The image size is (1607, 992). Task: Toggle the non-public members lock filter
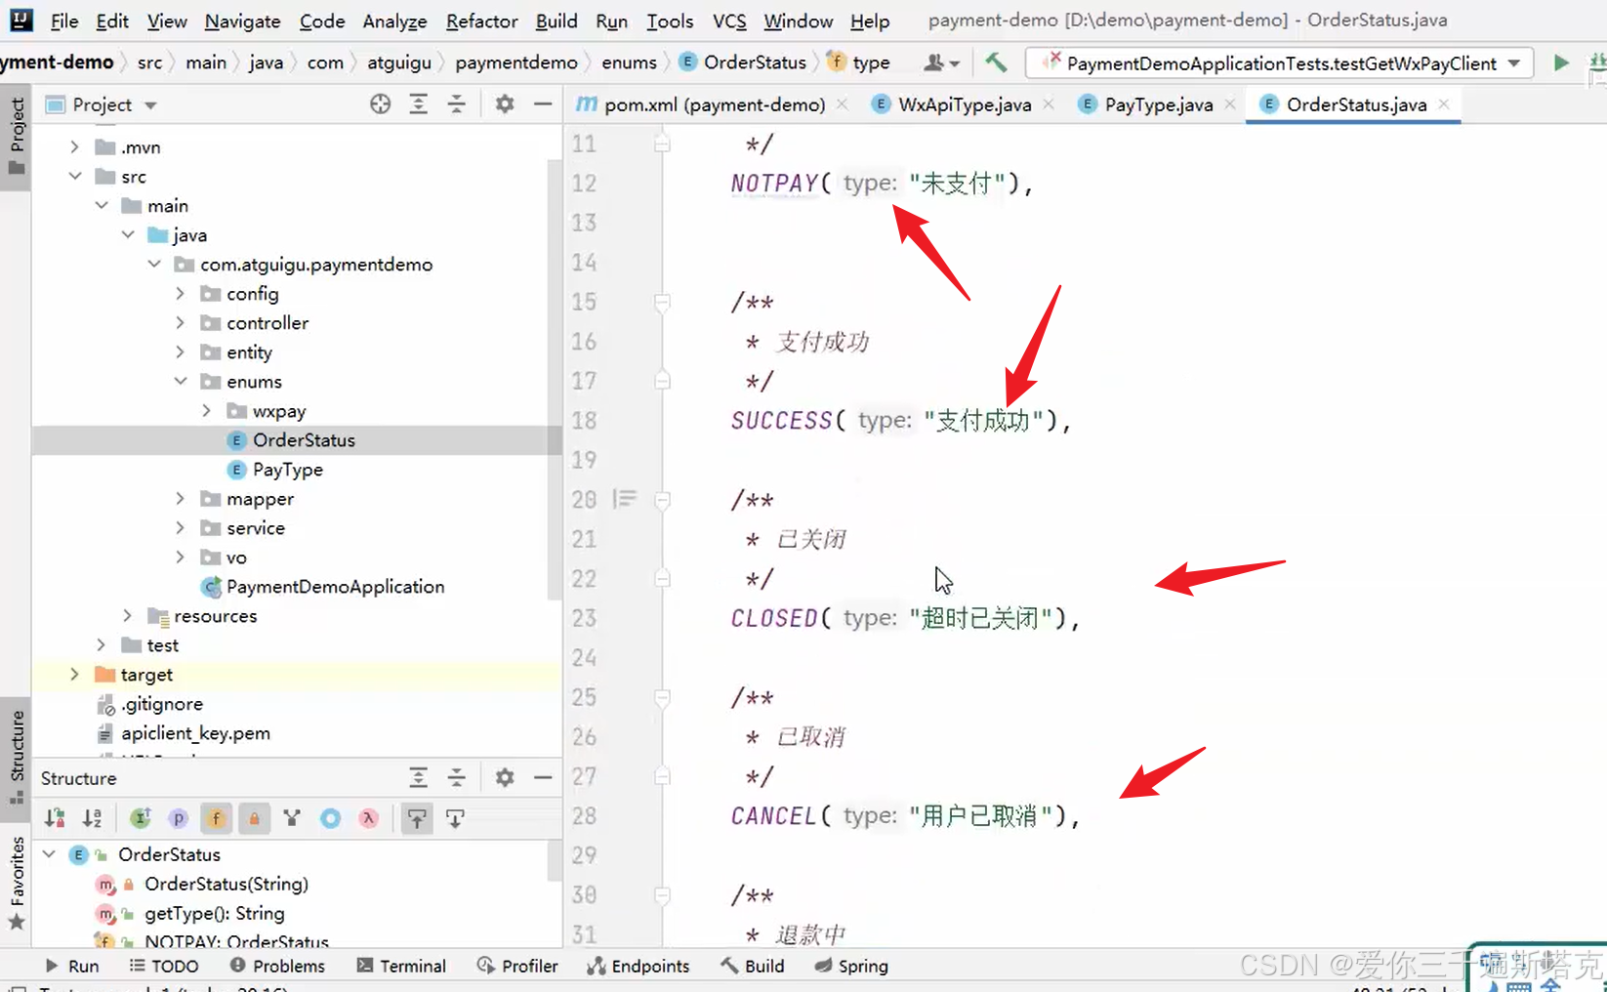(x=254, y=818)
